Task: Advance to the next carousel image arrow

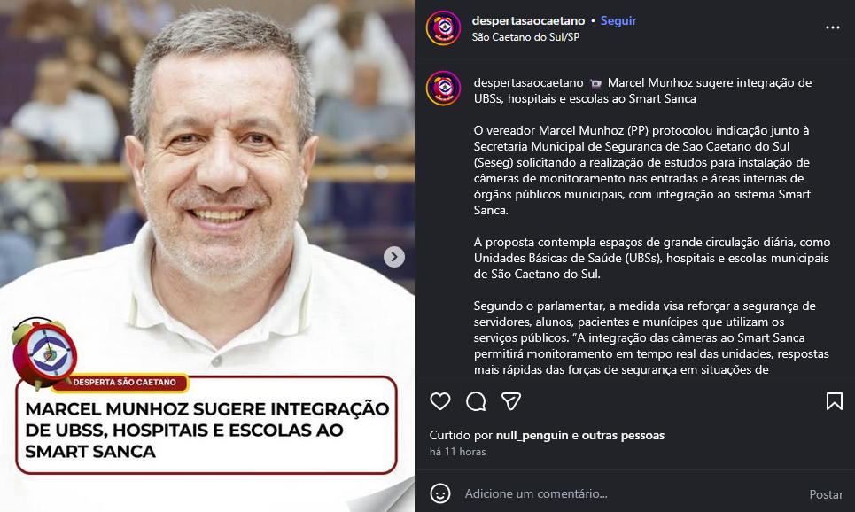Action: point(394,257)
